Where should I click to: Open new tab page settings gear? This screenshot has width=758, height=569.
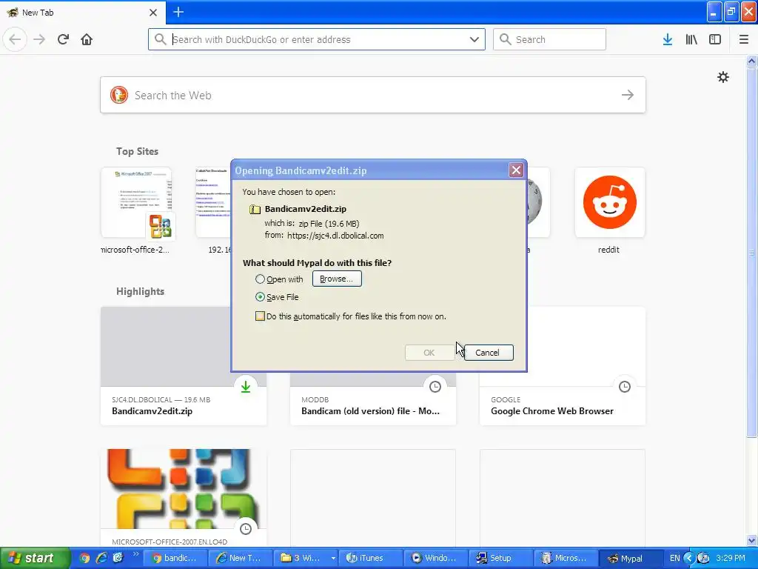[722, 77]
